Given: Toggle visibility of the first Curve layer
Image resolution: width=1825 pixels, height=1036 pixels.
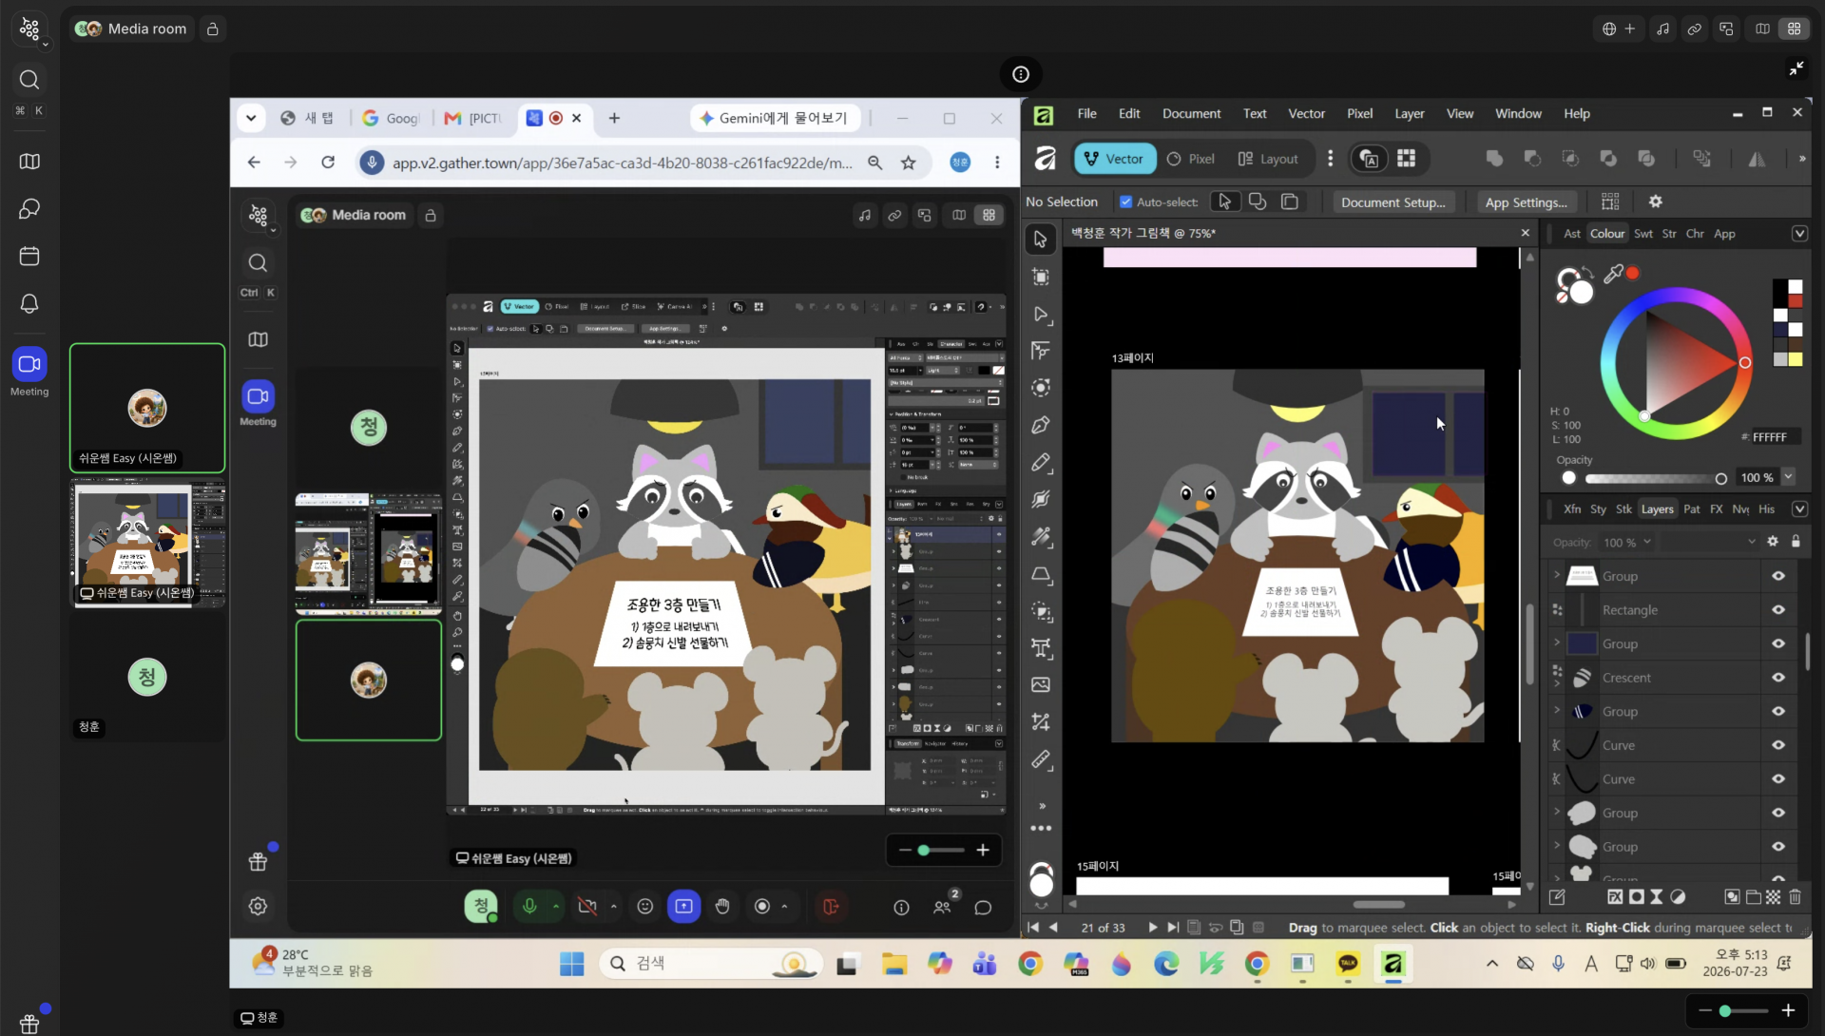Looking at the screenshot, I should [x=1778, y=745].
